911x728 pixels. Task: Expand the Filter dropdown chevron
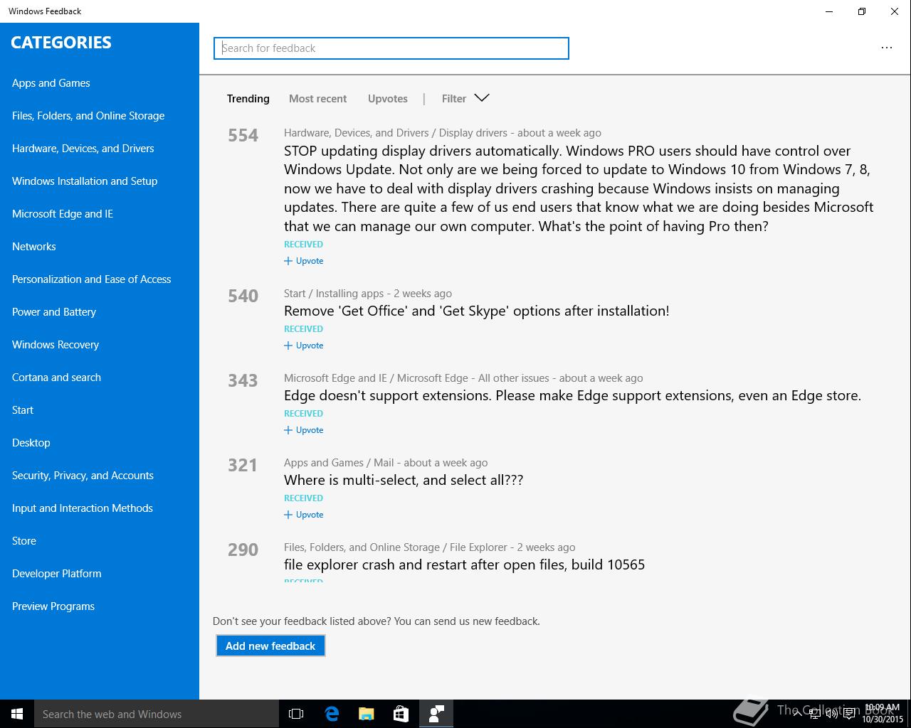[482, 98]
